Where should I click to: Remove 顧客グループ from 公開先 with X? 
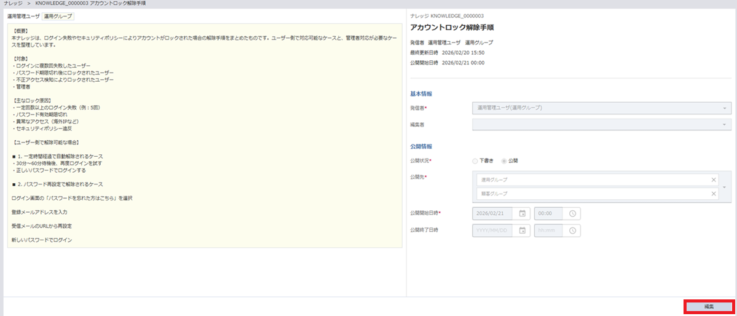pos(714,194)
